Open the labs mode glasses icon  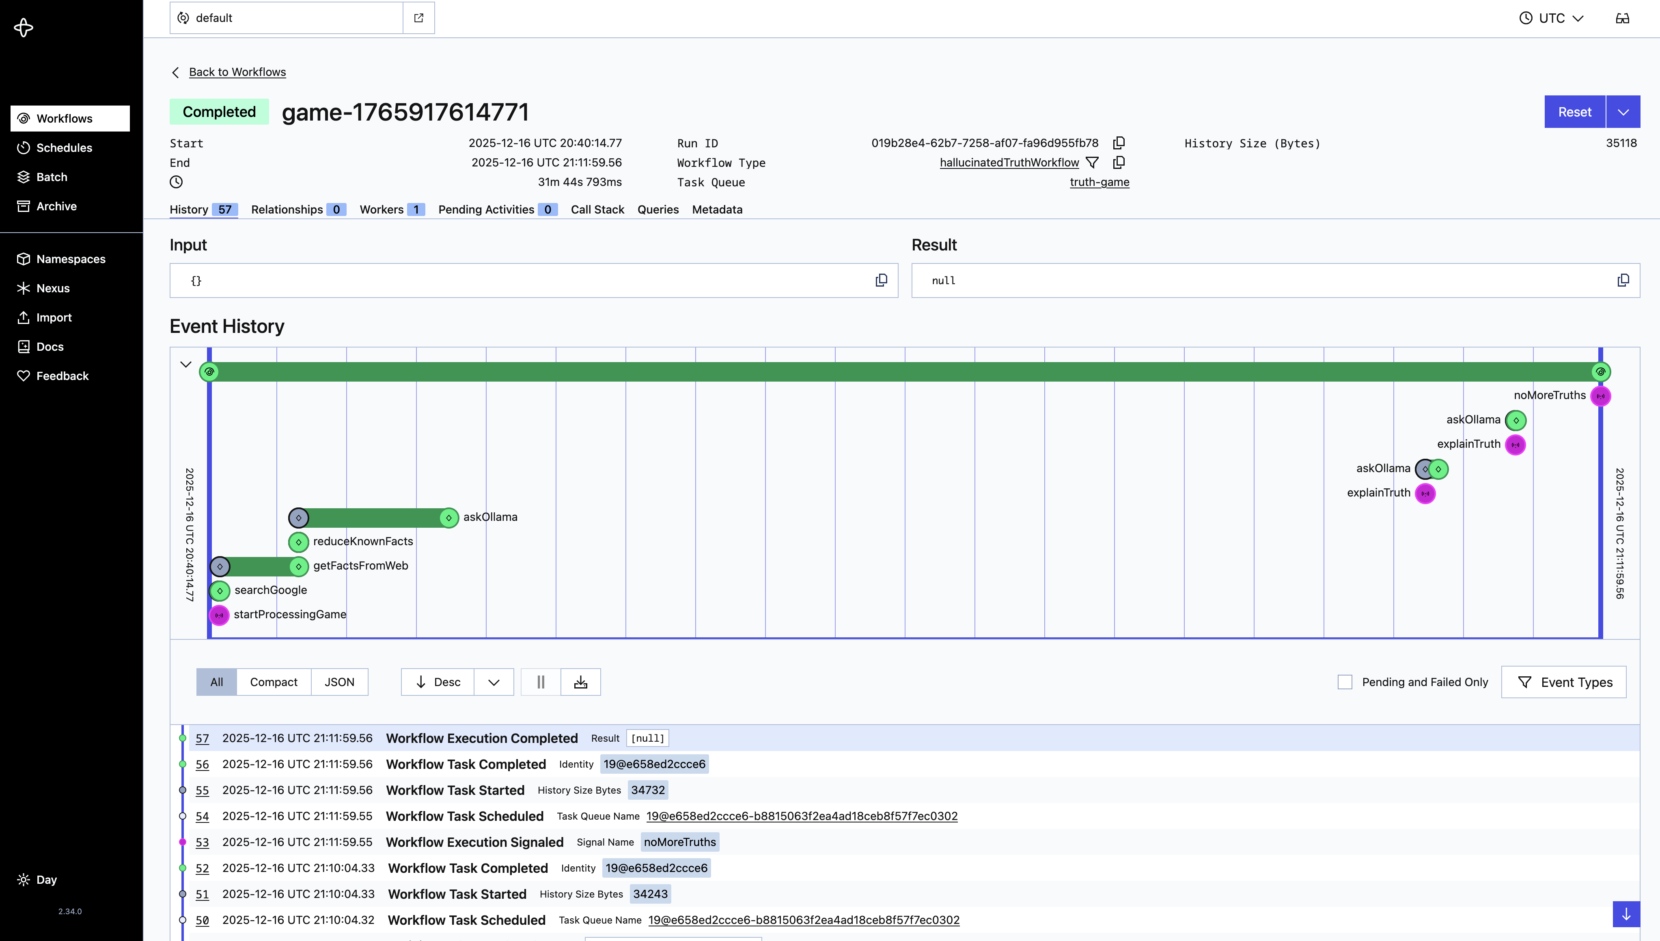[x=1623, y=18]
